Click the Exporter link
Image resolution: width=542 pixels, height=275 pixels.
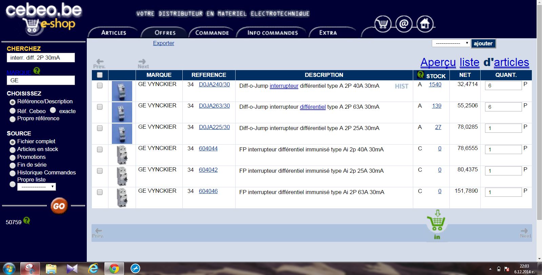click(163, 43)
